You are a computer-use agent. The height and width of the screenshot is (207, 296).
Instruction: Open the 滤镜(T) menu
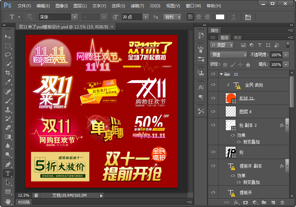(x=137, y=6)
